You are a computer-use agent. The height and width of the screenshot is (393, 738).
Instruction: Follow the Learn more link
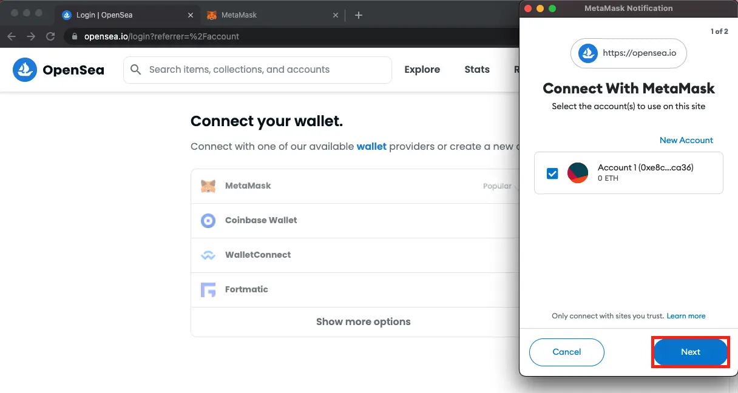[686, 316]
